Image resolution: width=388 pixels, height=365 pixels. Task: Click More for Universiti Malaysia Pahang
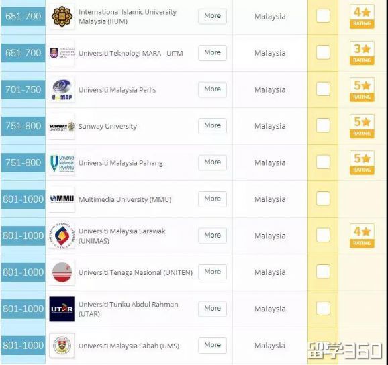[212, 163]
